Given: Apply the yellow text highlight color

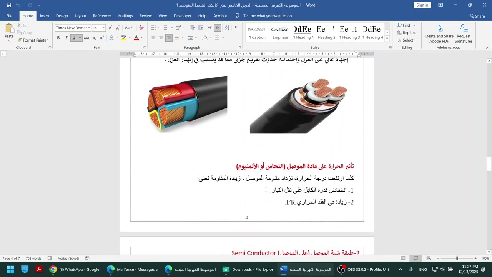Looking at the screenshot, I should point(123,38).
